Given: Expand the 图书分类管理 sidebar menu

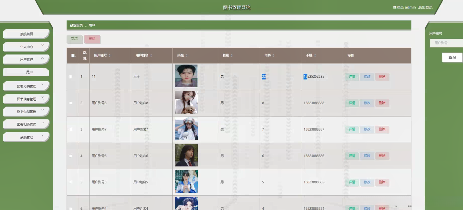Looking at the screenshot, I should pos(26,86).
